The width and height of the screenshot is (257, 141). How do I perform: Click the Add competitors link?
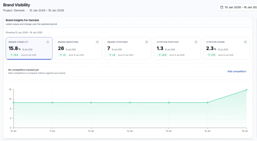[x=237, y=71]
